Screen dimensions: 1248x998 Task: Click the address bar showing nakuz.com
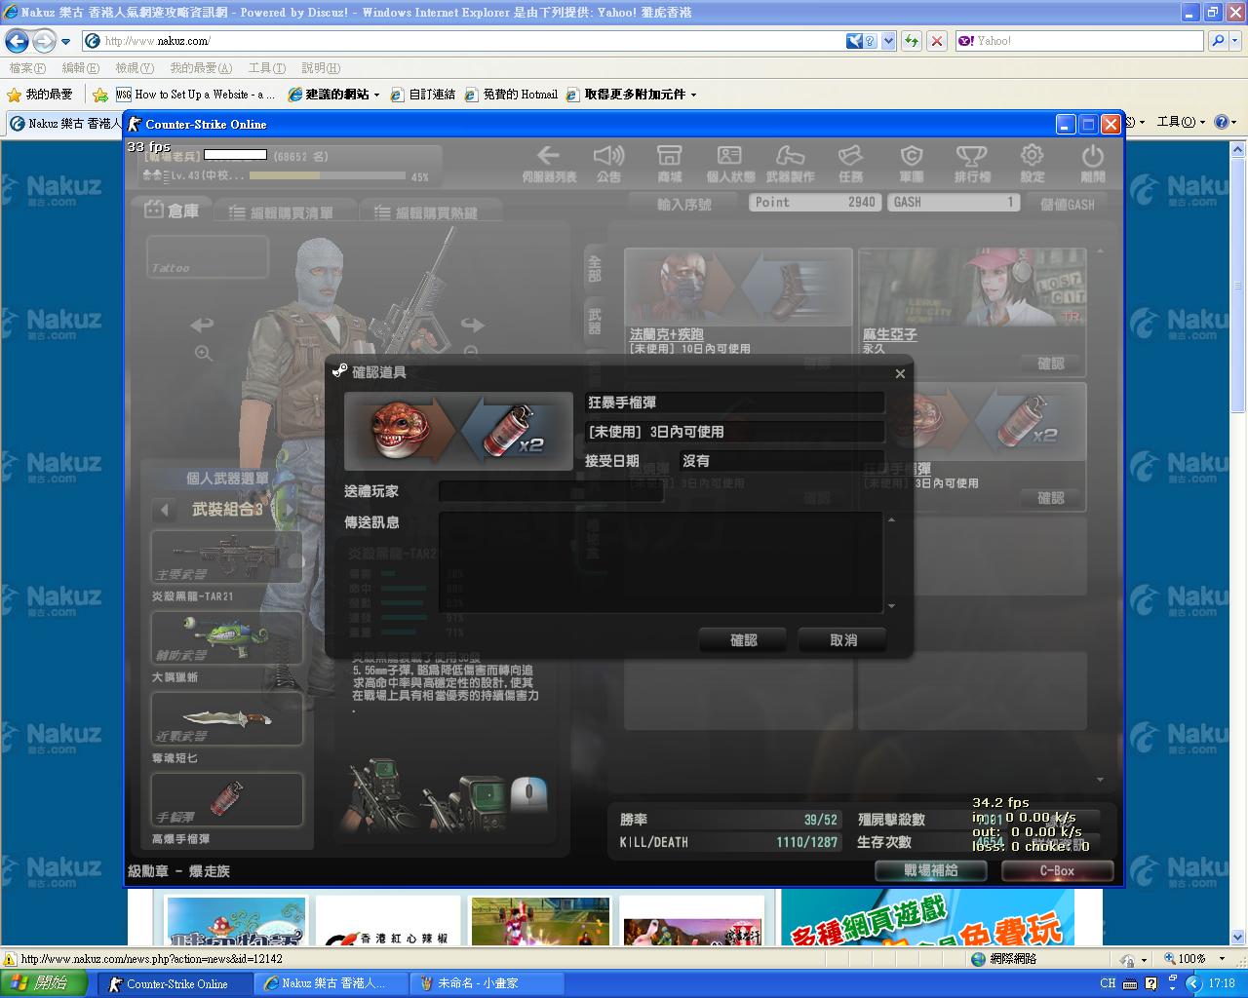pos(463,41)
